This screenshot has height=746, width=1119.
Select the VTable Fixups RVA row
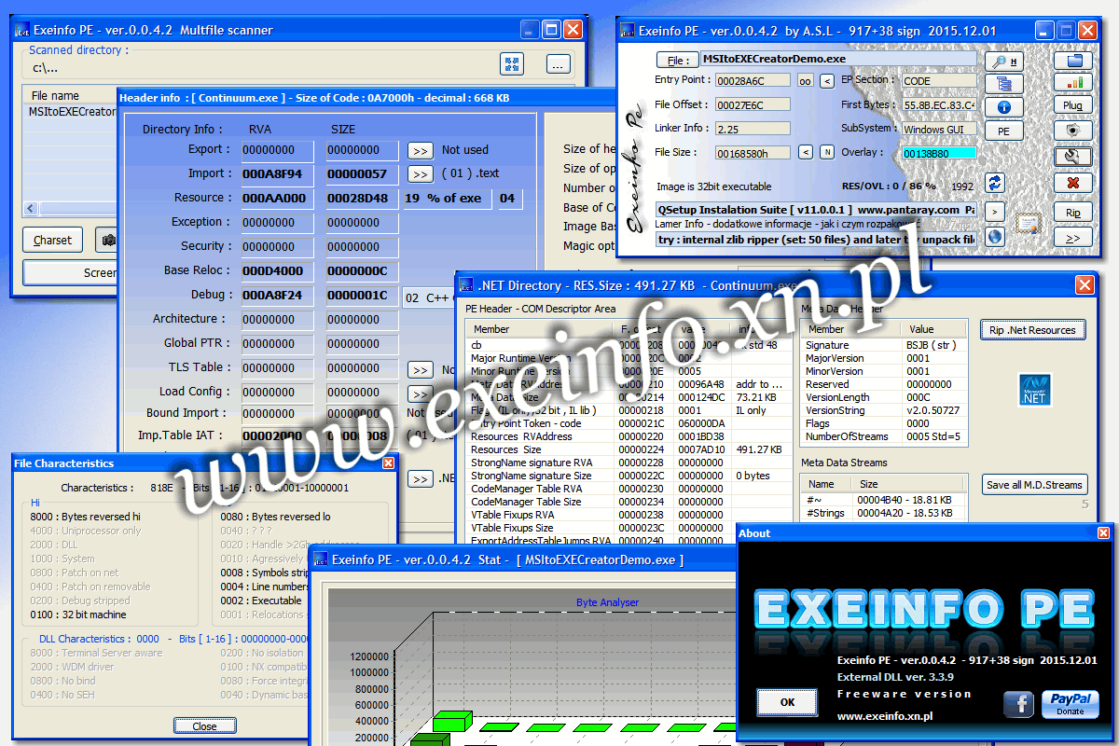click(629, 515)
